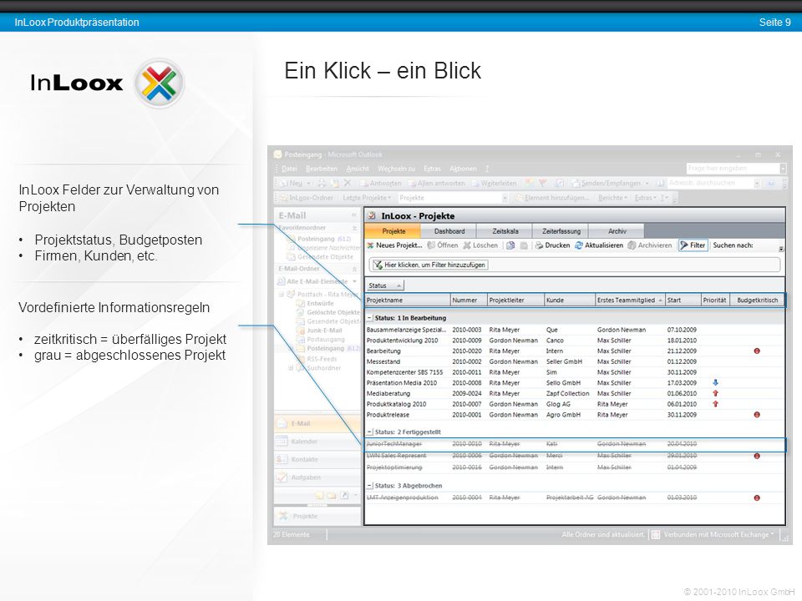This screenshot has width=802, height=601.
Task: Sort by the Erstes Teammitglied column header
Action: (x=630, y=300)
